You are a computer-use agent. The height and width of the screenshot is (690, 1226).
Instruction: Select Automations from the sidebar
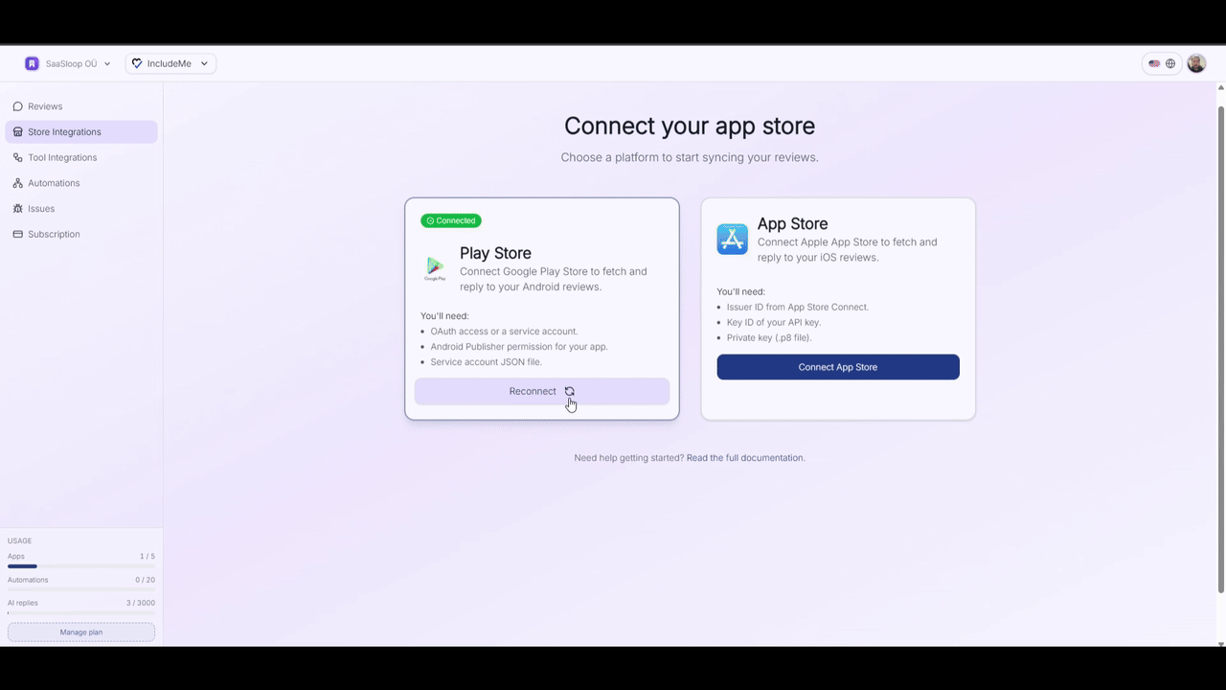[x=54, y=183]
